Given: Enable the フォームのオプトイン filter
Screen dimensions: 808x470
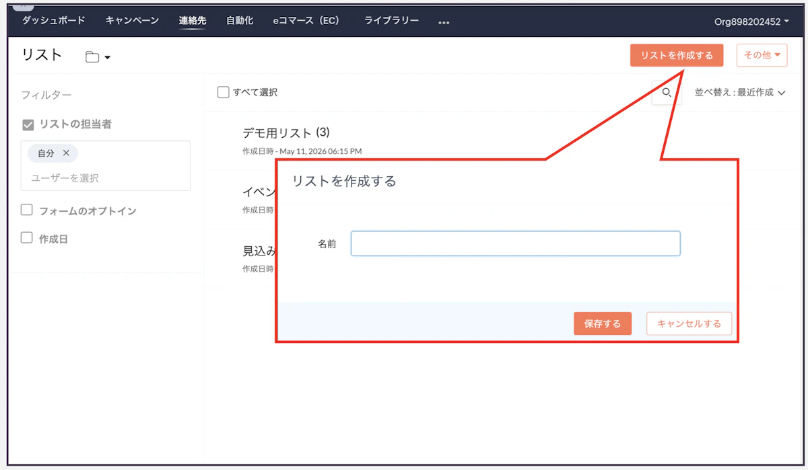Looking at the screenshot, I should [x=27, y=210].
